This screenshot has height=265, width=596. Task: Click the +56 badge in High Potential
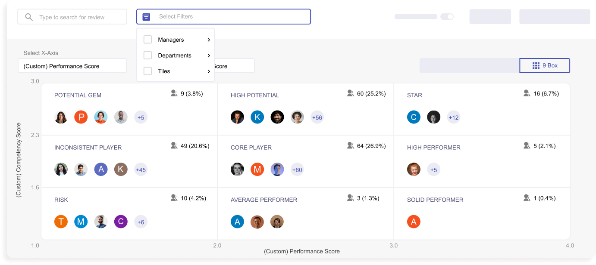click(x=317, y=117)
